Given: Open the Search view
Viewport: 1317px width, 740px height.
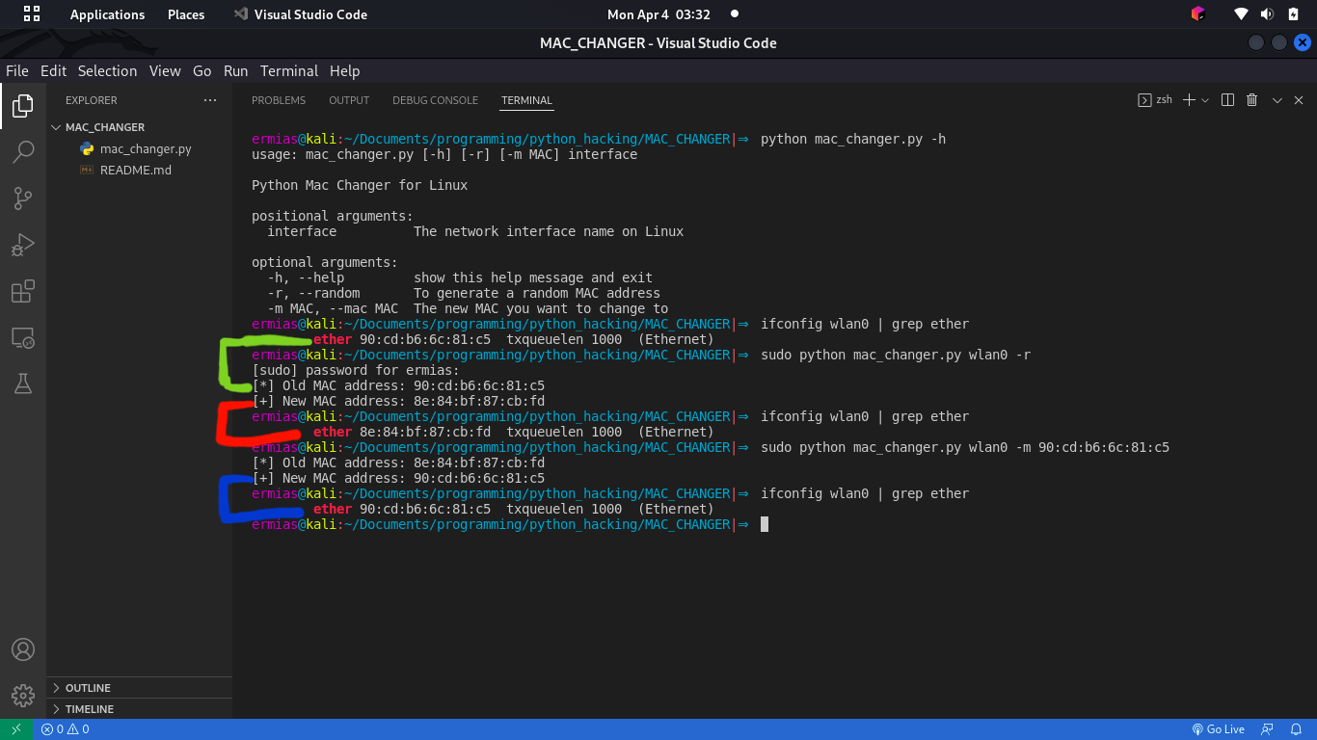Looking at the screenshot, I should tap(23, 152).
